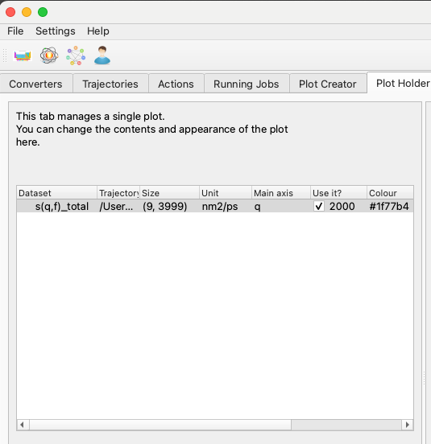Open the Help menu

[x=97, y=31]
